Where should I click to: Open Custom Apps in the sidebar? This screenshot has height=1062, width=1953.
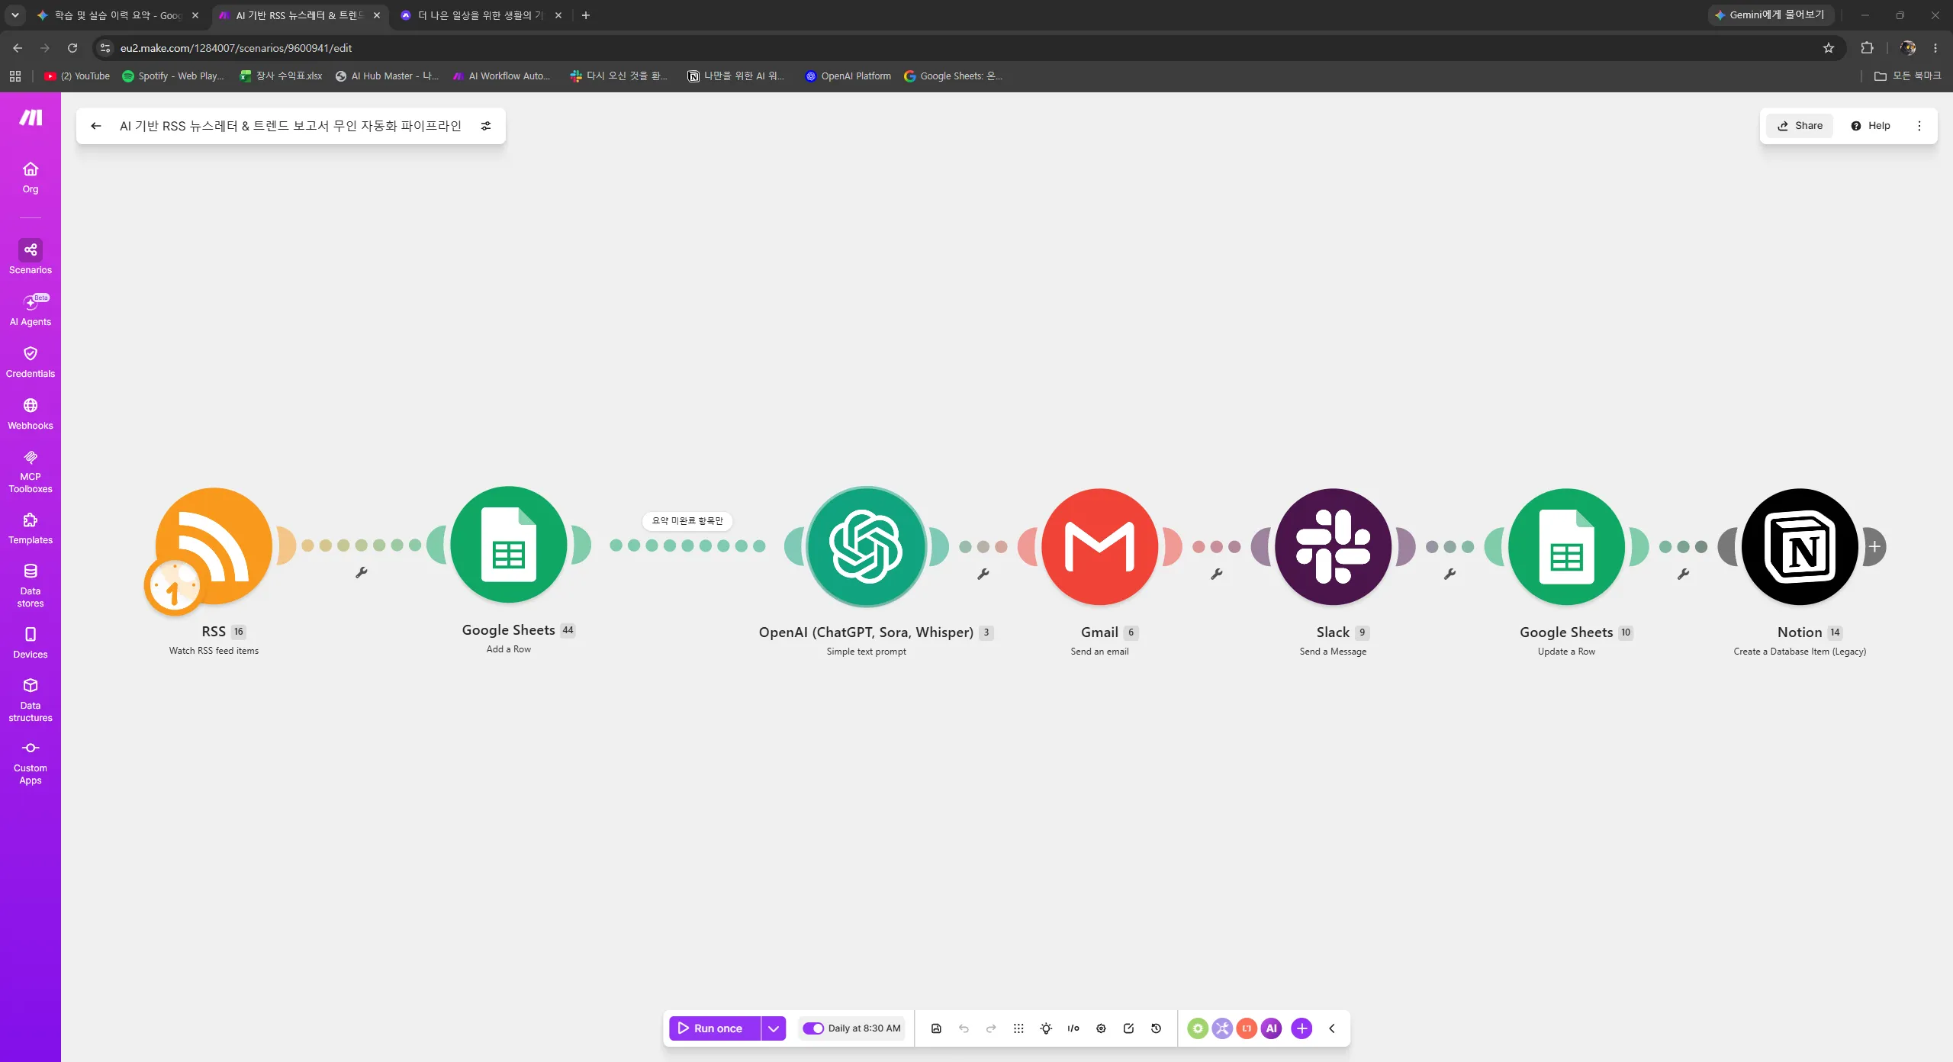click(31, 762)
